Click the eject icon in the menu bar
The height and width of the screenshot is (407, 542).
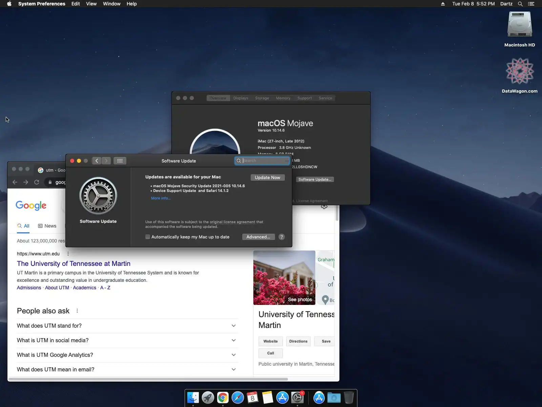(443, 4)
